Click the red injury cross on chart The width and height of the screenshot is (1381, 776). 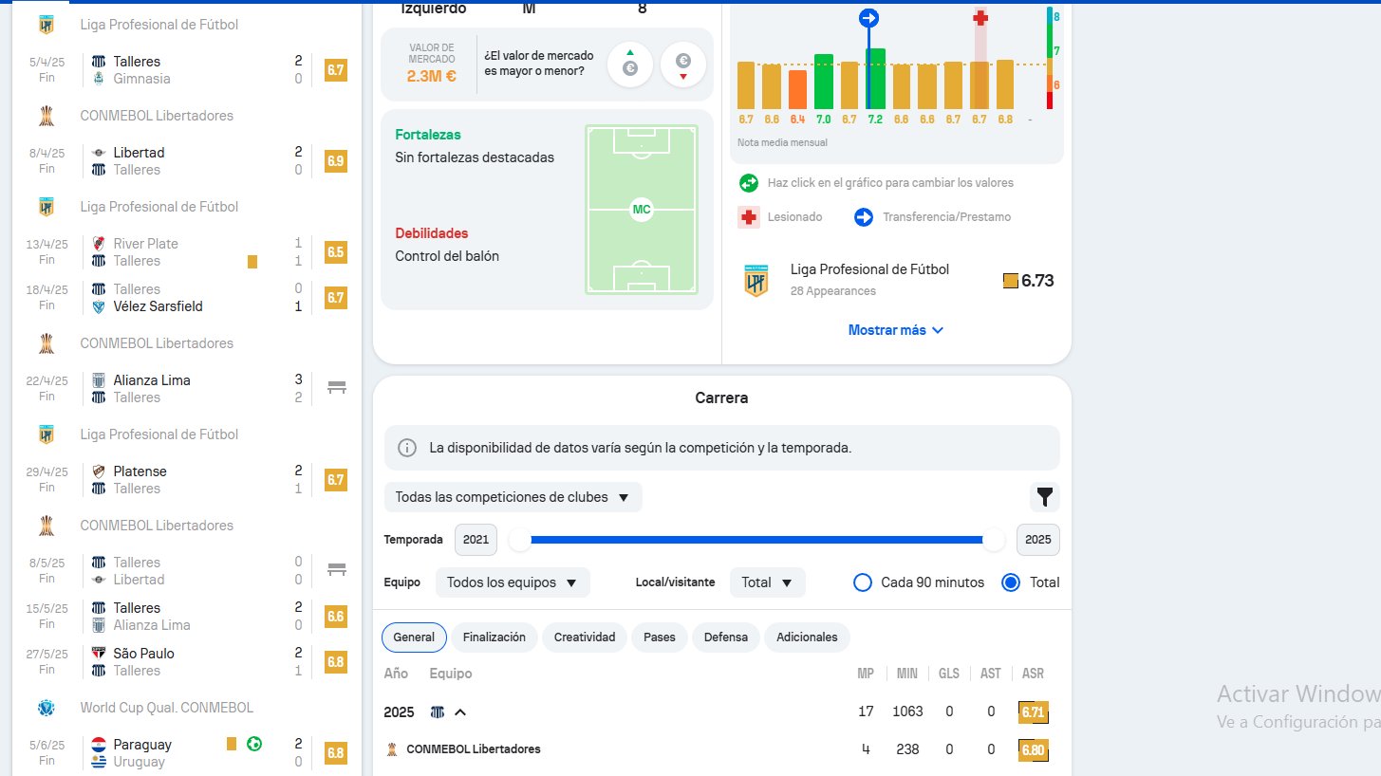pyautogui.click(x=980, y=18)
